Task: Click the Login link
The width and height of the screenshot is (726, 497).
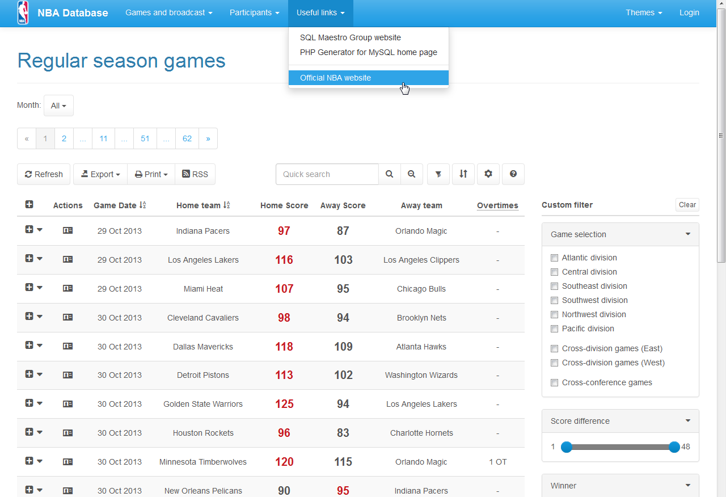Action: 689,12
